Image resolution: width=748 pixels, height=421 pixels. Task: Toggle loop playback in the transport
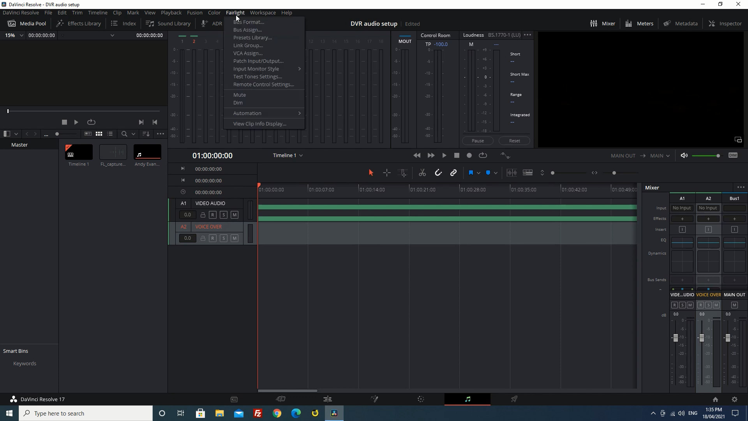[483, 156]
